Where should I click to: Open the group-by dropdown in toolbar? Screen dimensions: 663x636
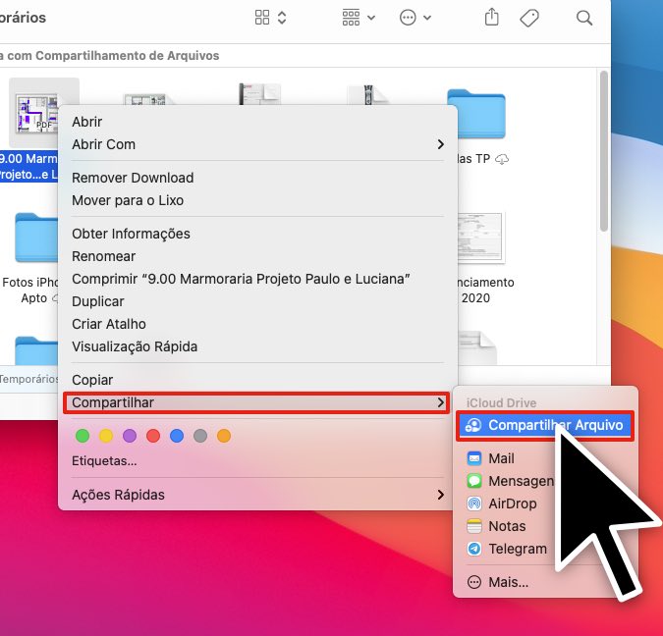pyautogui.click(x=359, y=18)
